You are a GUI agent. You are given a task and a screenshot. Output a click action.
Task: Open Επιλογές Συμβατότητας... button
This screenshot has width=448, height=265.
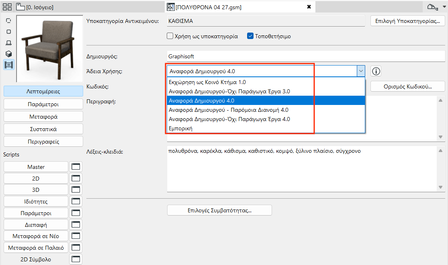(219, 210)
